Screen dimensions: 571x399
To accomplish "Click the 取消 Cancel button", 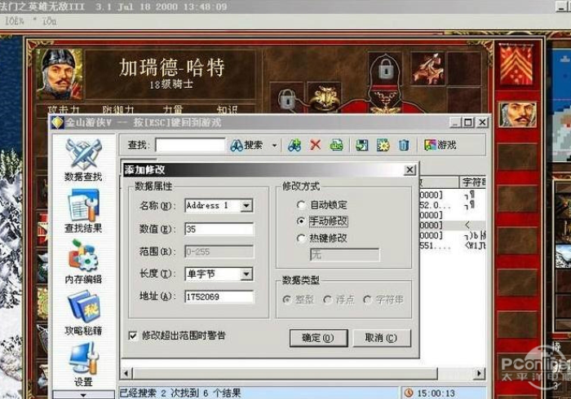I will tap(382, 338).
